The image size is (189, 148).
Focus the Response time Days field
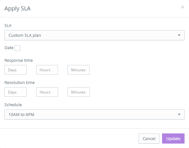click(16, 70)
